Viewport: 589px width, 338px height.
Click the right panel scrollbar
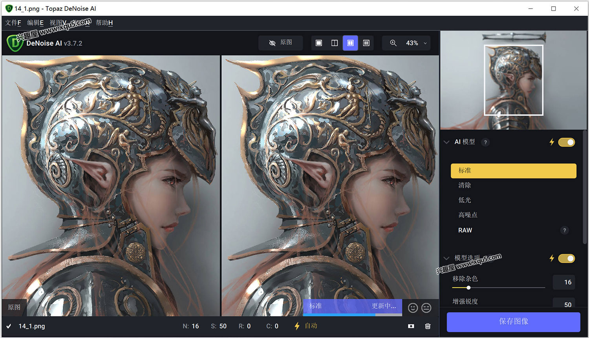tap(585, 187)
